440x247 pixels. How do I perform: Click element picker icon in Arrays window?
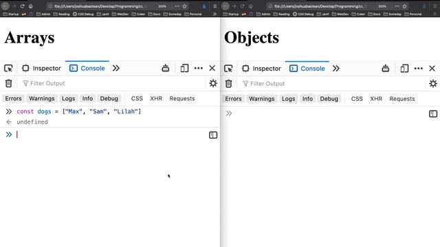pos(8,68)
